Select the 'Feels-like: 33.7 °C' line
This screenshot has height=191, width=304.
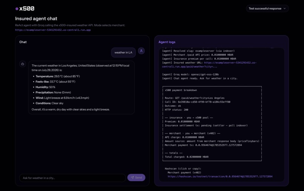pyautogui.click(x=55, y=82)
